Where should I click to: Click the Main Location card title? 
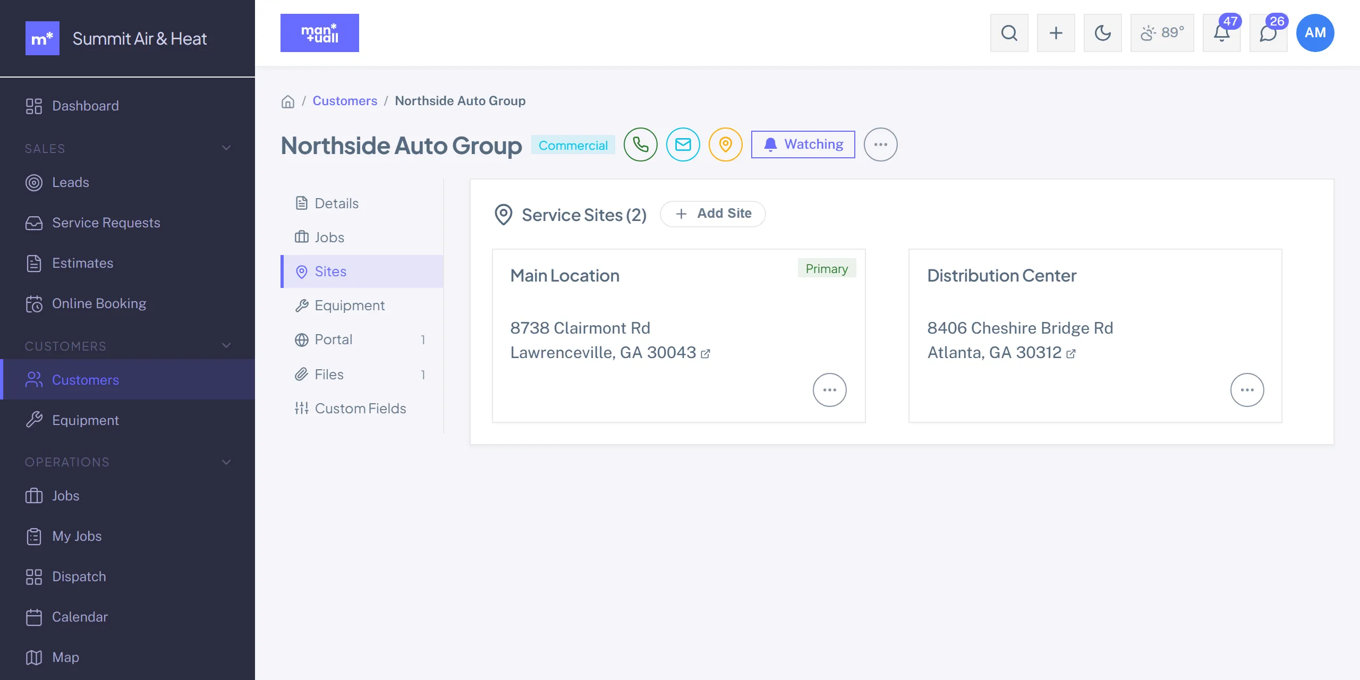565,276
